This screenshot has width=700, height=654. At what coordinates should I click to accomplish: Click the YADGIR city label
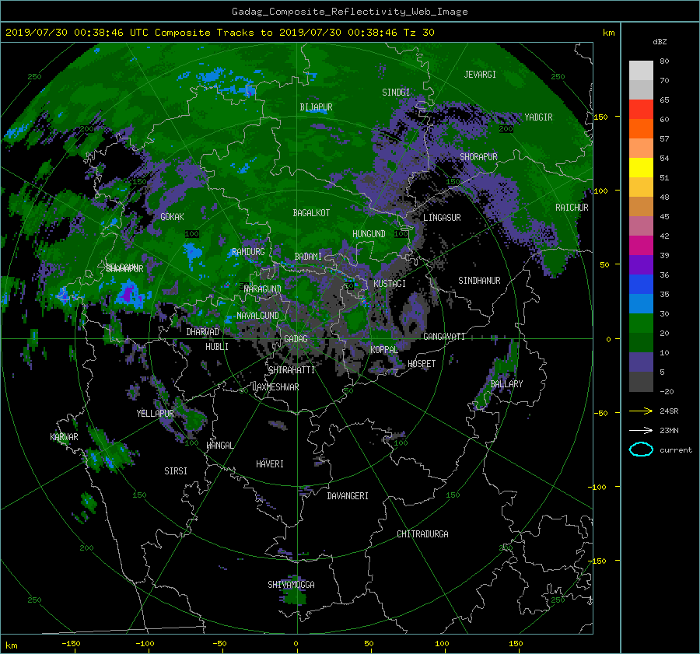538,117
